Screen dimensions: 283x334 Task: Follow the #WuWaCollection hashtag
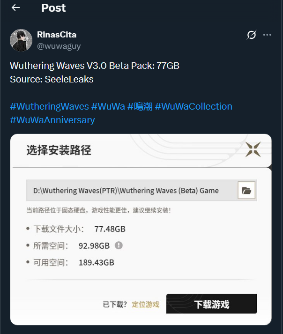pos(194,106)
